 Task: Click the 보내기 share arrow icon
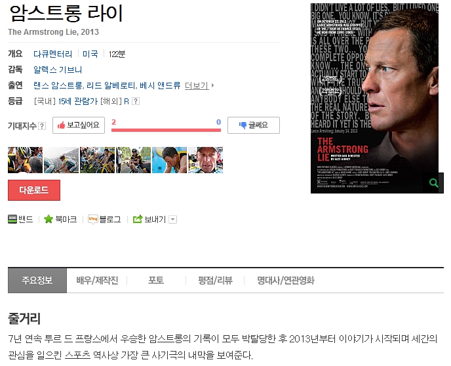(138, 219)
